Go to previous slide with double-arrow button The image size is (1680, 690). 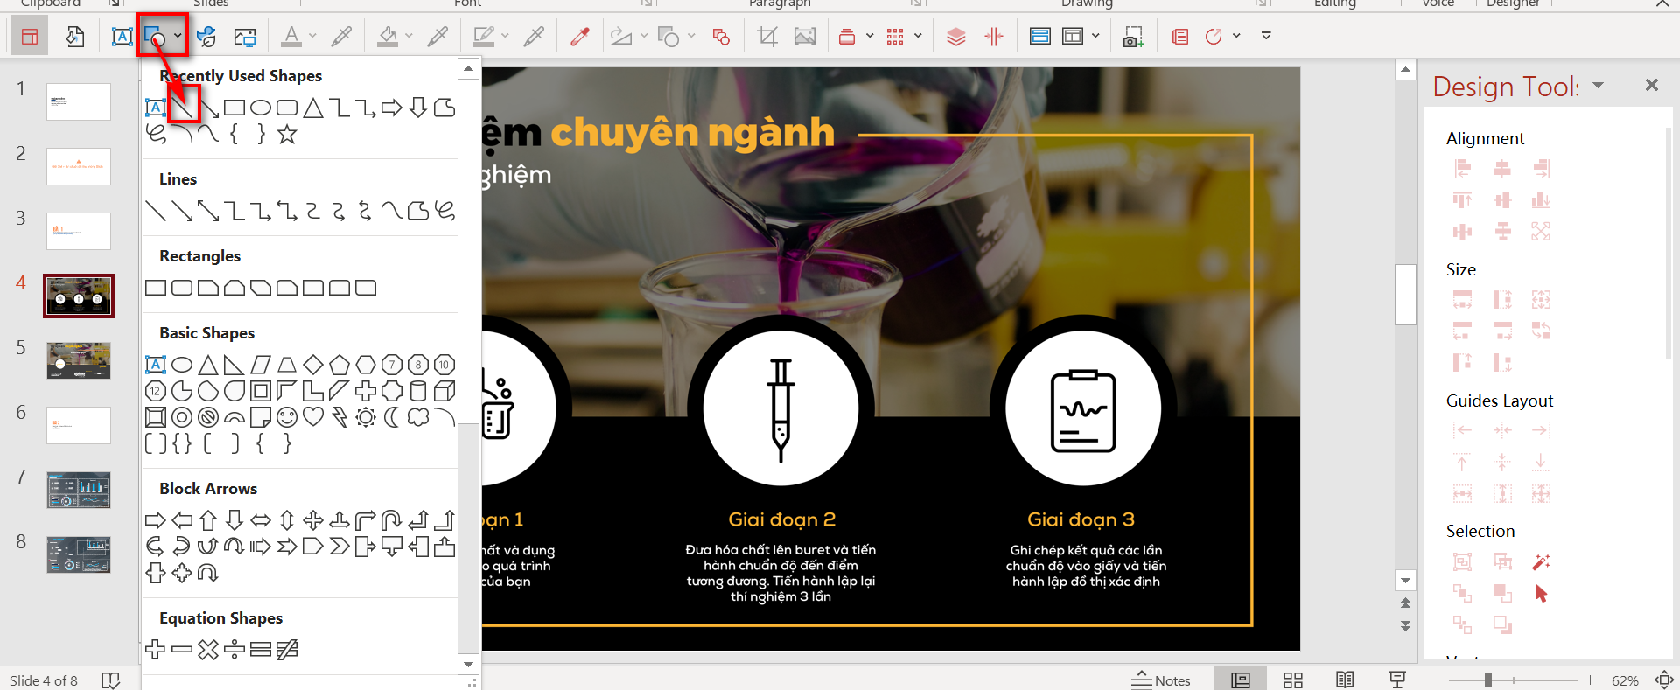click(1405, 603)
